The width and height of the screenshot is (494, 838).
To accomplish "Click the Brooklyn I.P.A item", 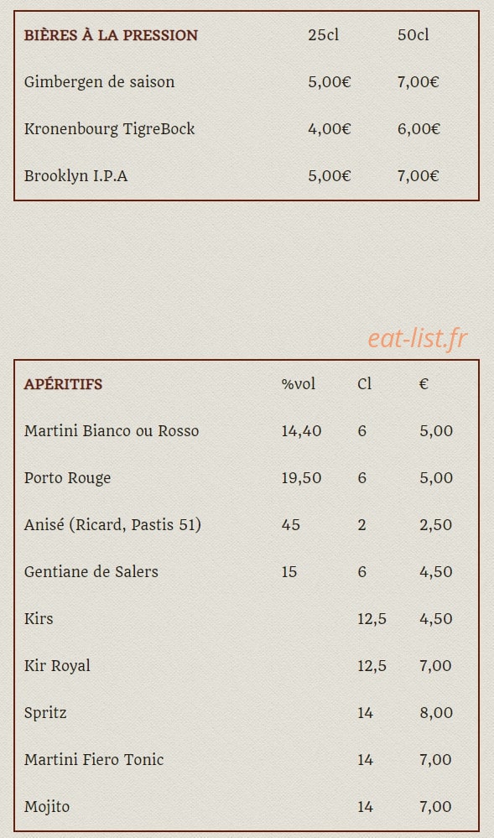I will [x=76, y=176].
